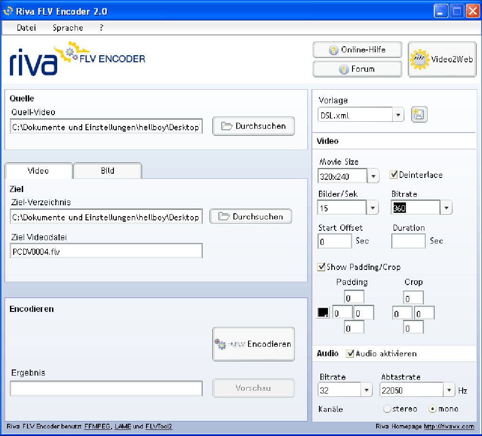This screenshot has height=436, width=482.
Task: Open Online-Hilfe help button
Action: click(357, 50)
